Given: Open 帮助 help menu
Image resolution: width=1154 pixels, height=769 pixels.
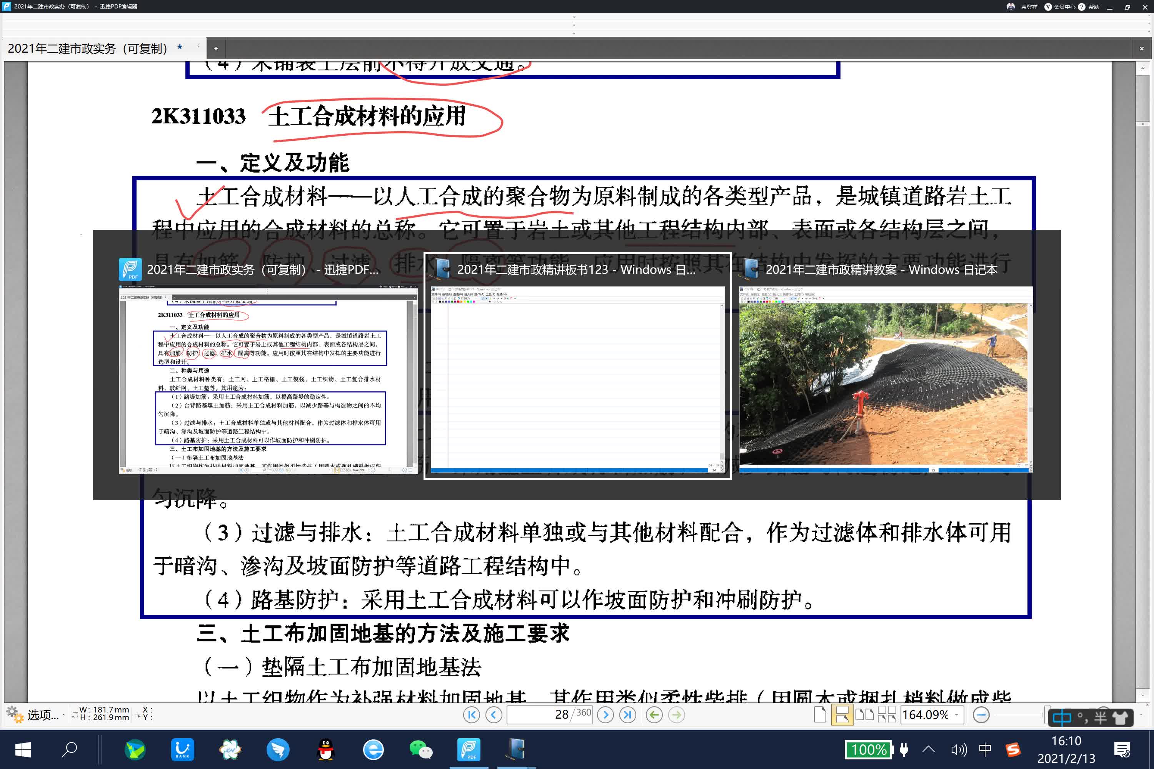Looking at the screenshot, I should [1089, 7].
